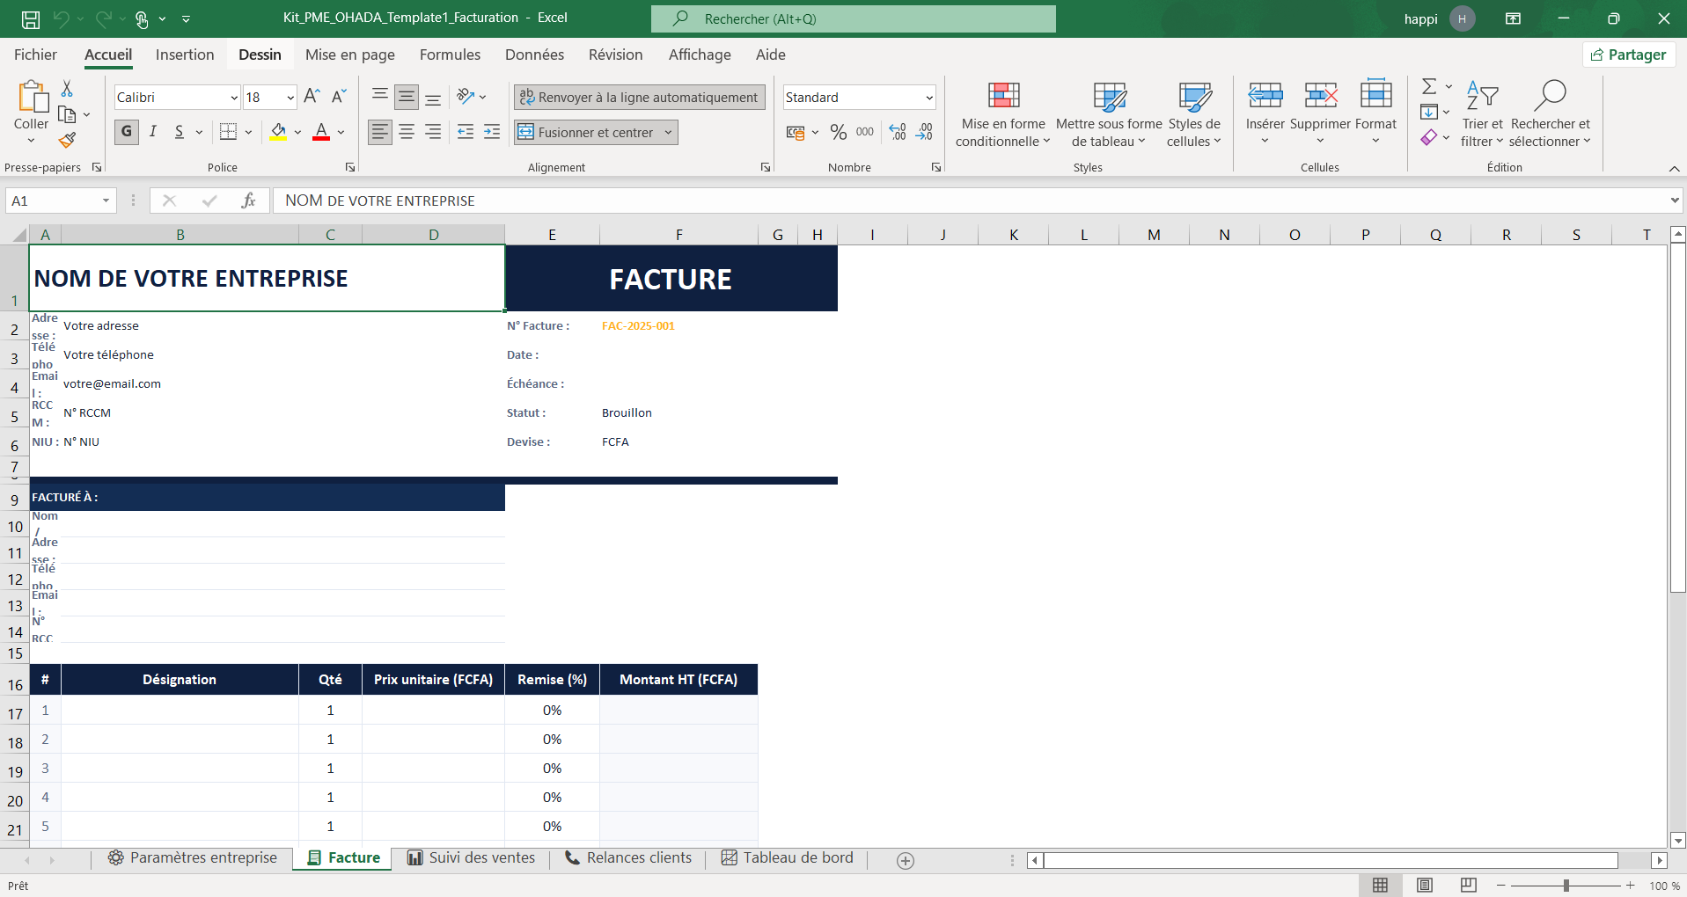
Task: Expand Fusionner et centrer options arrow
Action: click(669, 132)
